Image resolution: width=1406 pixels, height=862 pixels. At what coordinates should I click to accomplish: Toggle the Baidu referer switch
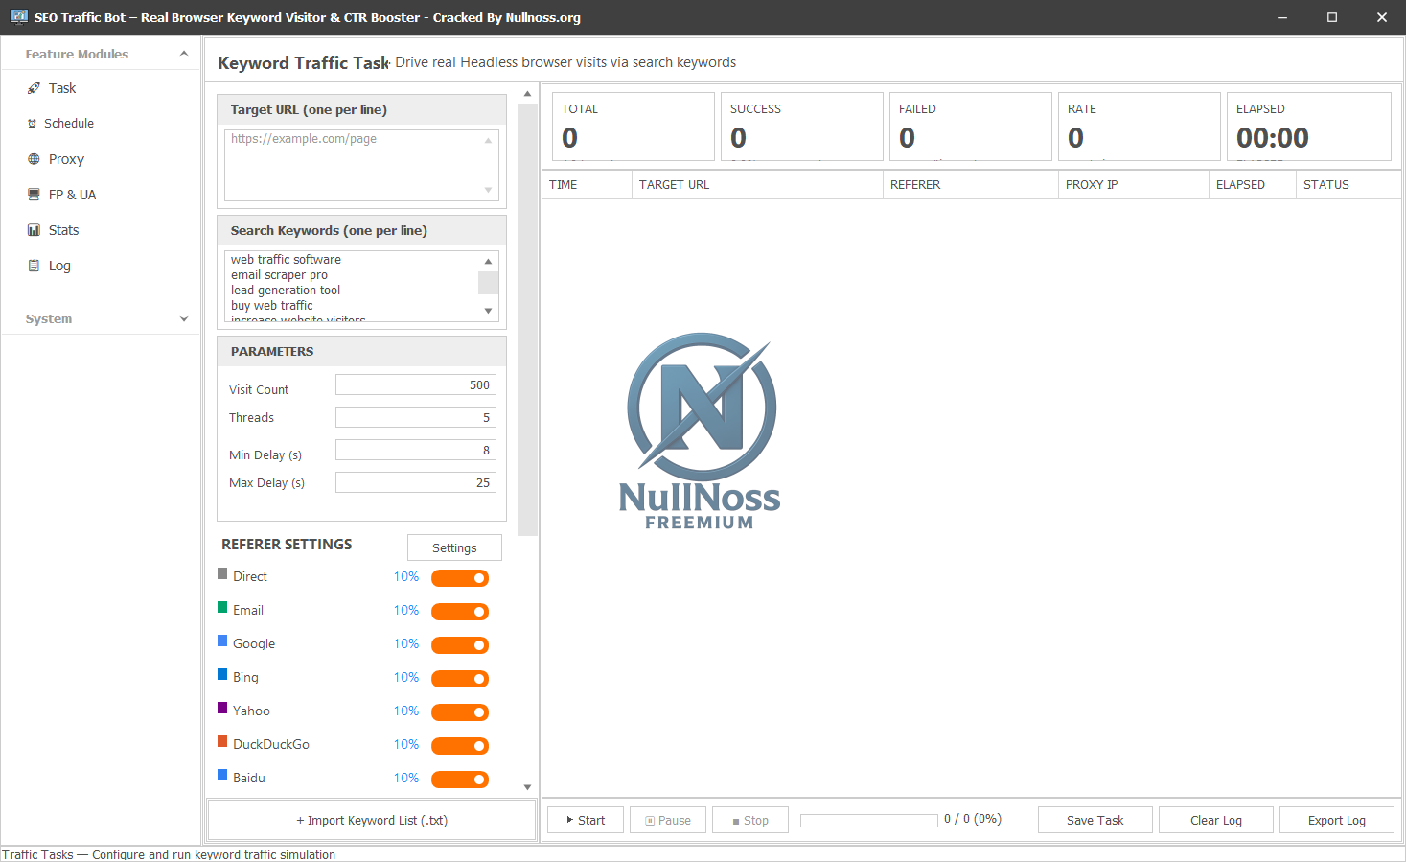point(460,780)
